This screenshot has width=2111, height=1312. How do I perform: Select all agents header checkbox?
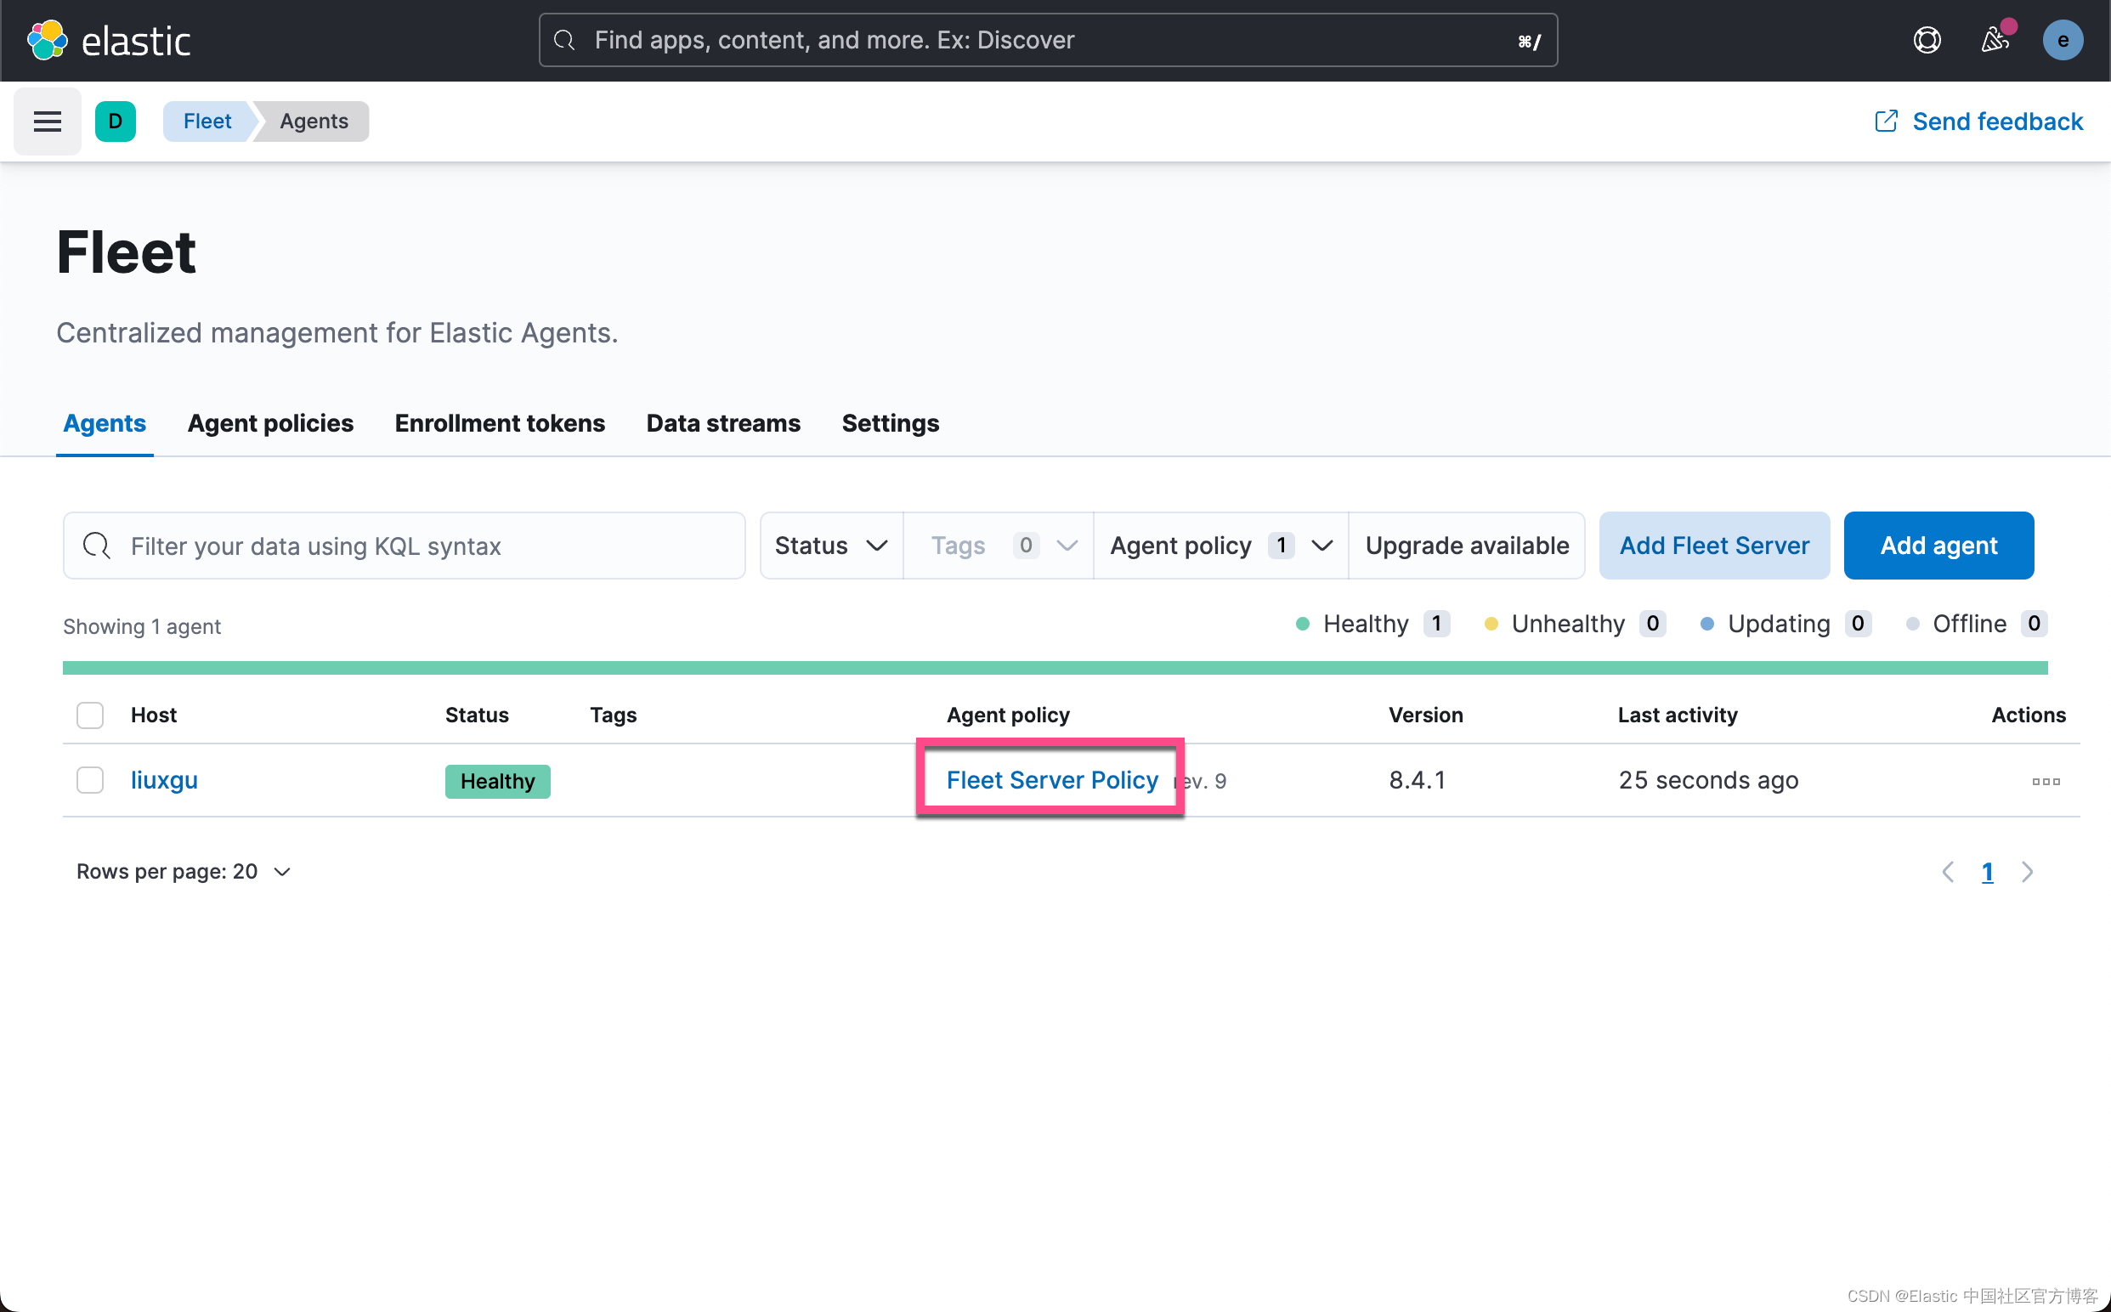pos(90,715)
